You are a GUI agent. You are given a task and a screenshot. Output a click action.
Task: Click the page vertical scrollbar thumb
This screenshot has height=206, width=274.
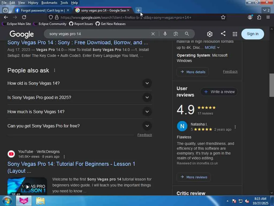272,85
